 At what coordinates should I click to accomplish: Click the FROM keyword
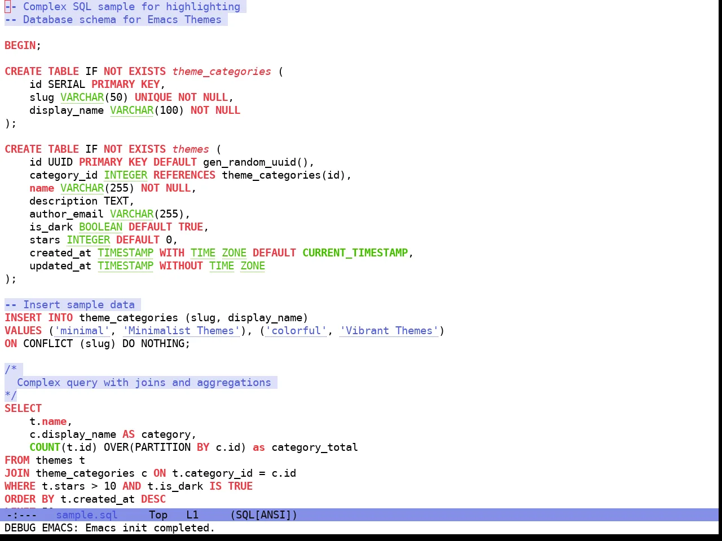[x=17, y=460]
